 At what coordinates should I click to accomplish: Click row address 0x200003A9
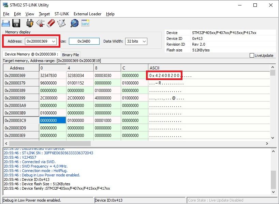click(21, 105)
